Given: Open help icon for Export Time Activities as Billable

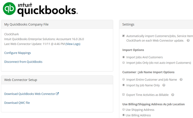Looking at the screenshot, I should [173, 95].
